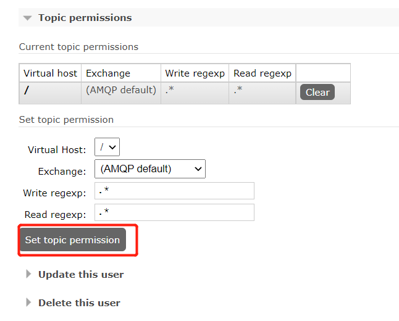The image size is (399, 321).
Task: Select the Exchange column header
Action: (x=121, y=73)
